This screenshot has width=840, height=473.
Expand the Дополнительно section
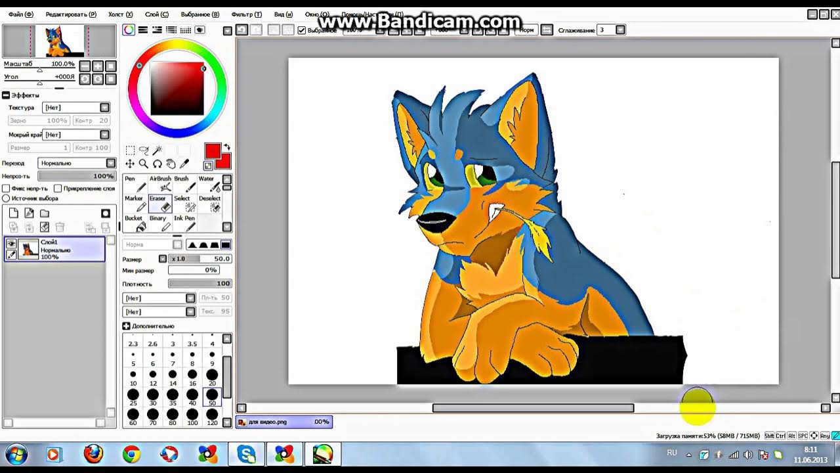pos(126,326)
